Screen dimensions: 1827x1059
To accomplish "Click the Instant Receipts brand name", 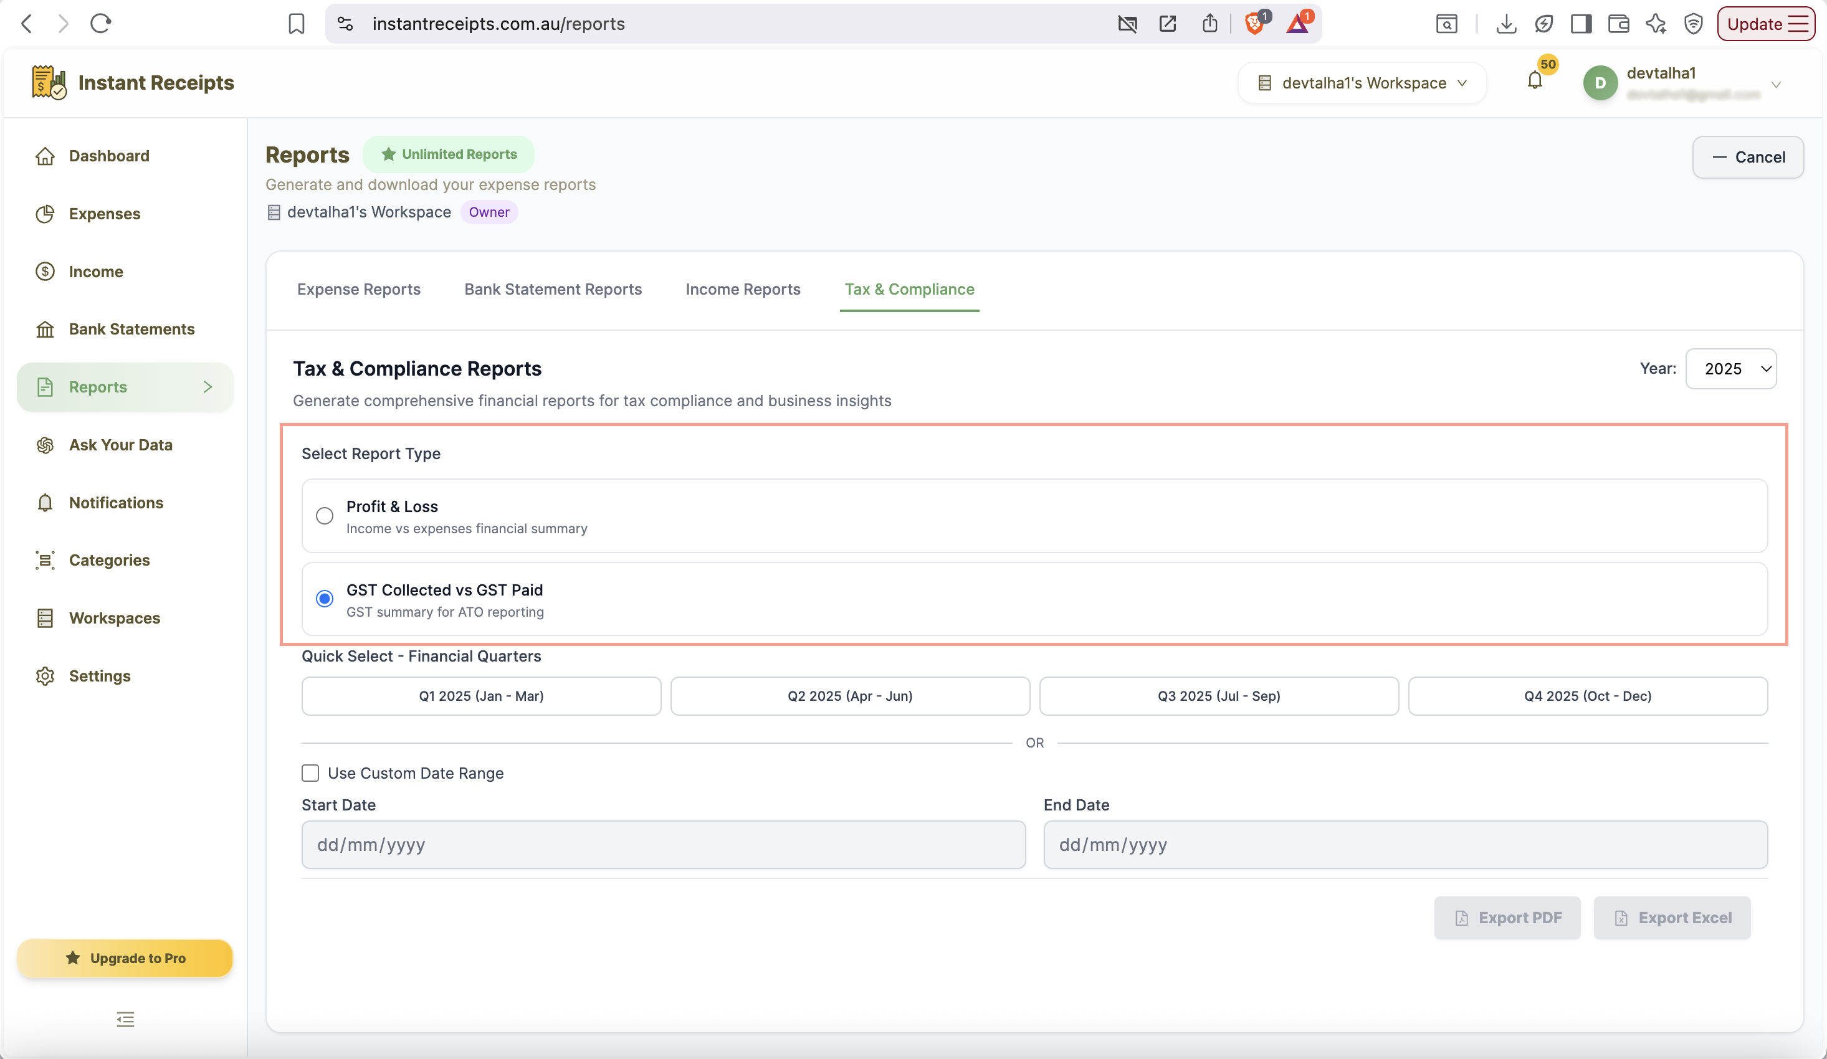I will click(x=156, y=83).
